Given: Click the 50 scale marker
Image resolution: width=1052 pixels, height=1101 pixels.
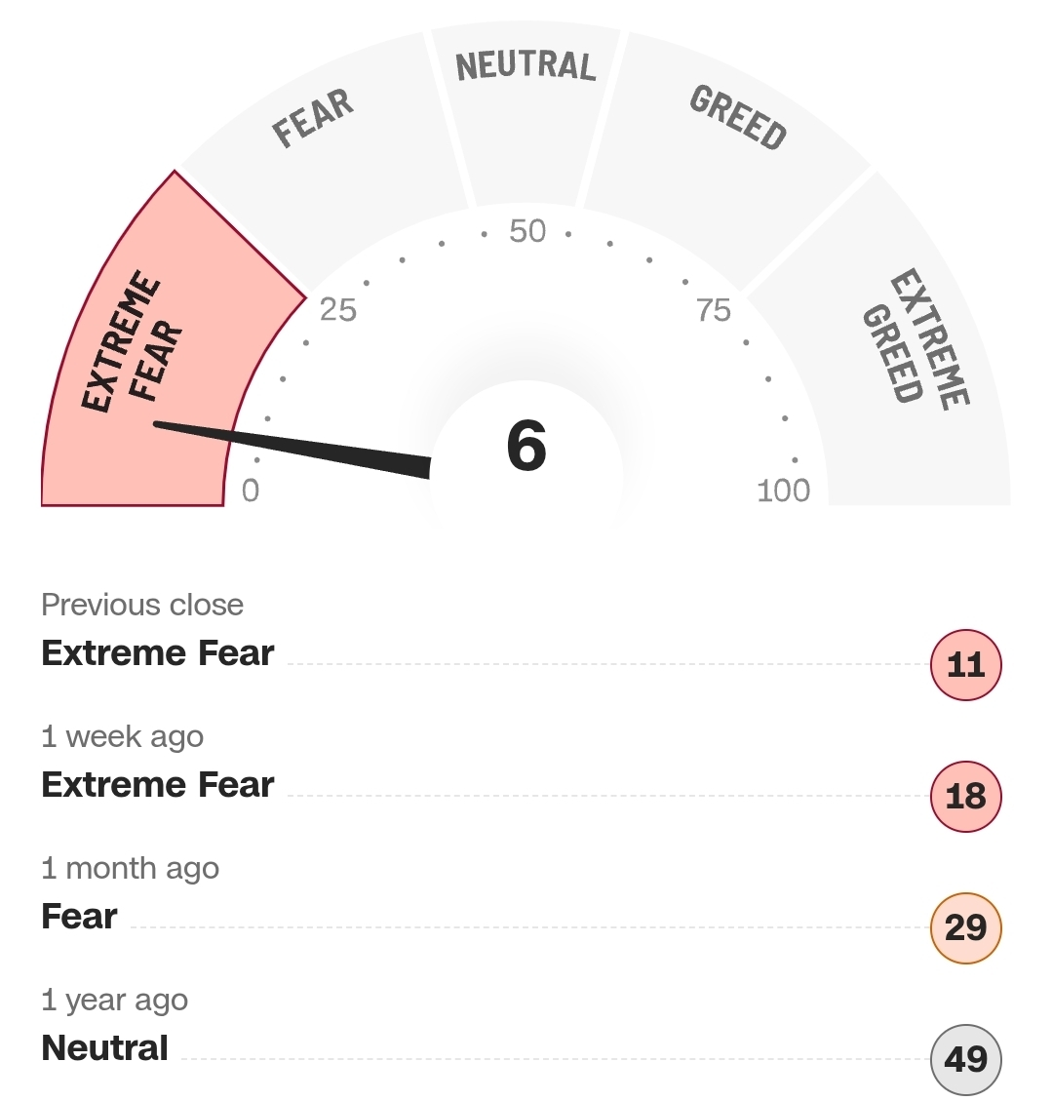Looking at the screenshot, I should (527, 231).
